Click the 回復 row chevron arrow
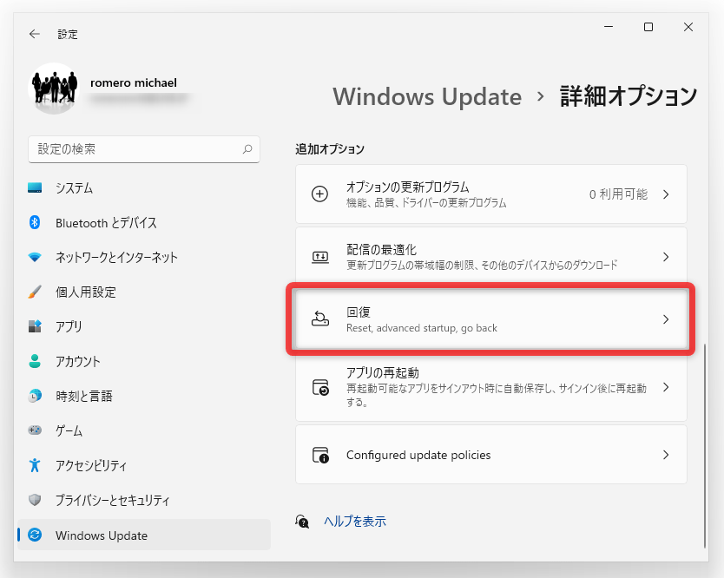The height and width of the screenshot is (578, 724). 666,319
